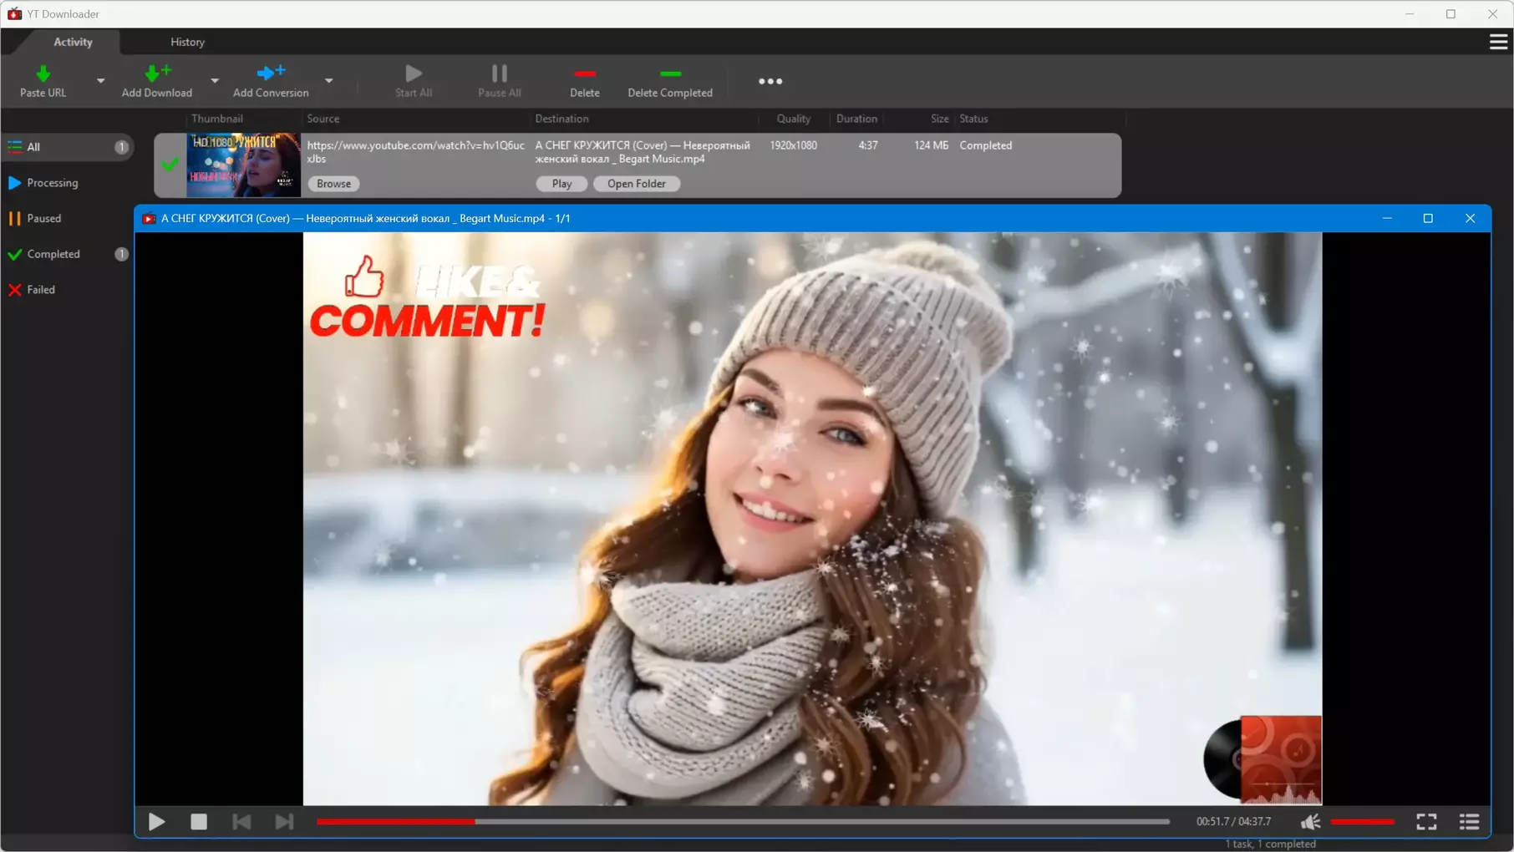Close the YT Downloader window
This screenshot has width=1514, height=852.
pyautogui.click(x=1492, y=14)
